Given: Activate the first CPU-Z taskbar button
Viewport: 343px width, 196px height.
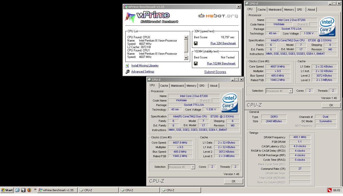Looking at the screenshot, I should (x=98, y=190).
